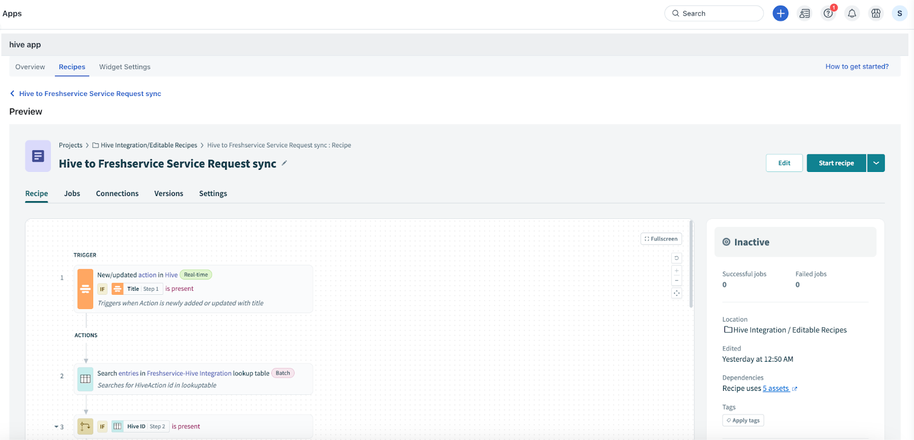Click the back chevron before recipe name

pos(12,93)
